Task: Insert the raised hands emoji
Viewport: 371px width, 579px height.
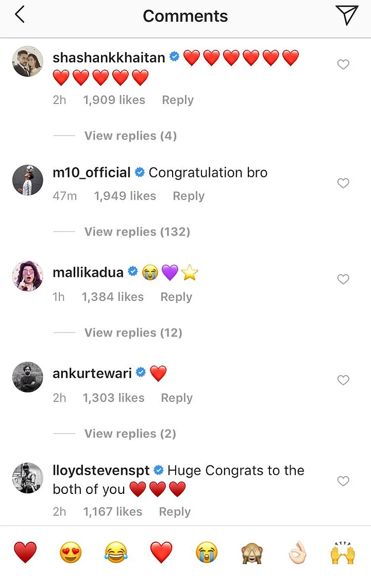Action: coord(343,553)
